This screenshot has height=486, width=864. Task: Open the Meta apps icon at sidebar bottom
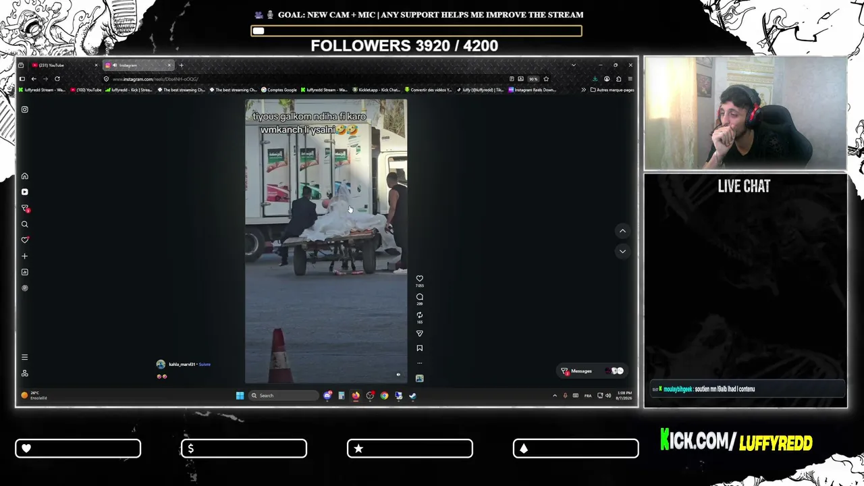(25, 373)
